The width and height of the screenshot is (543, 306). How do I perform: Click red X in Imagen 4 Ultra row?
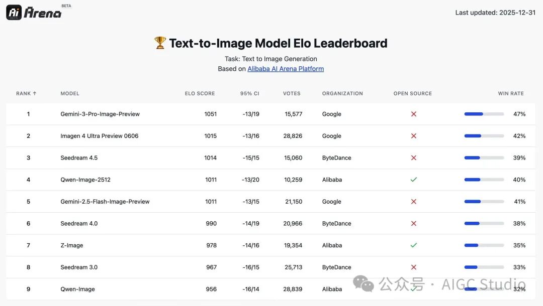(413, 136)
